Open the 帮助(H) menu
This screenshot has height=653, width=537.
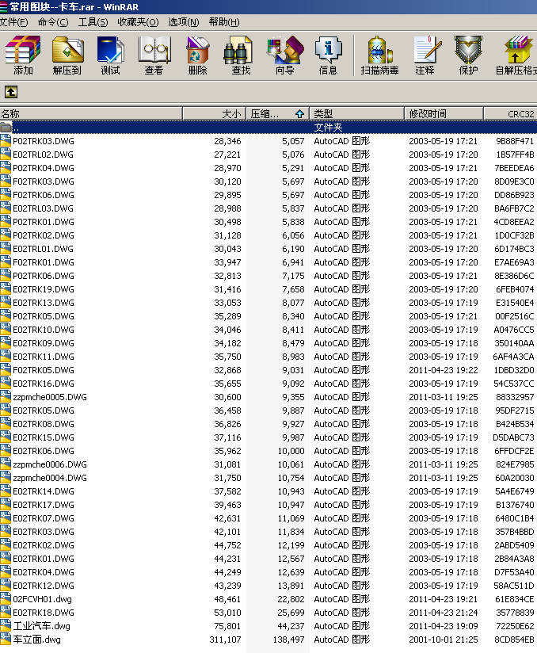[224, 22]
